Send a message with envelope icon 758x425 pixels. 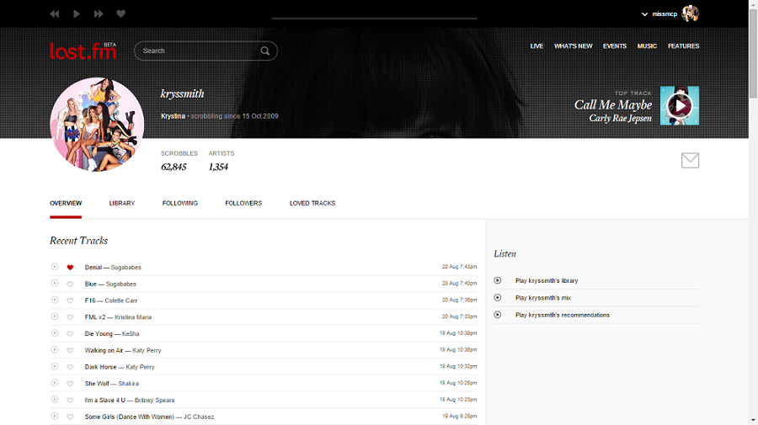point(690,161)
